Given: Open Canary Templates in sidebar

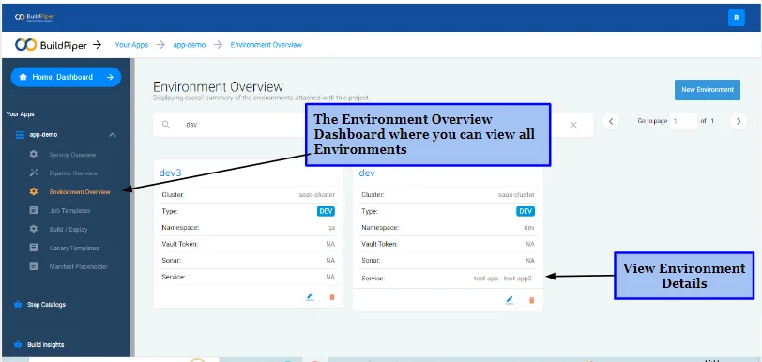Looking at the screenshot, I should [74, 249].
